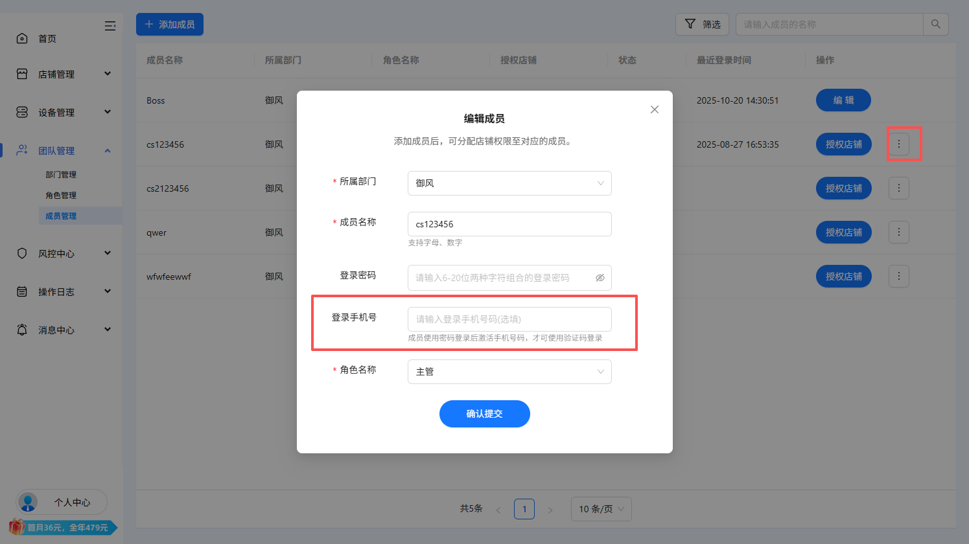Go to 角色管理 in the sidebar
The height and width of the screenshot is (544, 969).
click(x=61, y=196)
